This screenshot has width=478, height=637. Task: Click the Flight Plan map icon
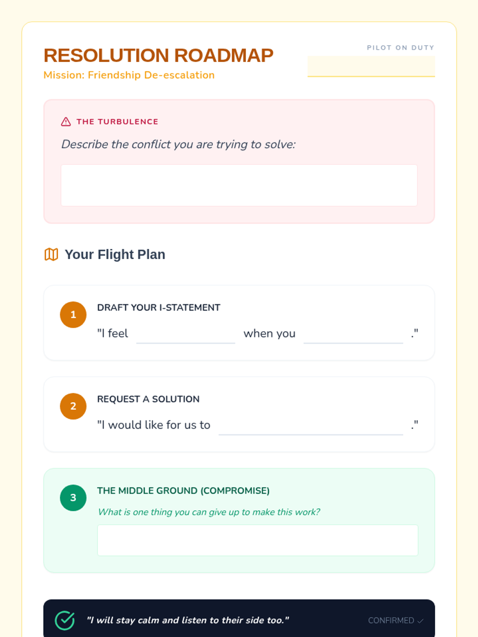51,254
